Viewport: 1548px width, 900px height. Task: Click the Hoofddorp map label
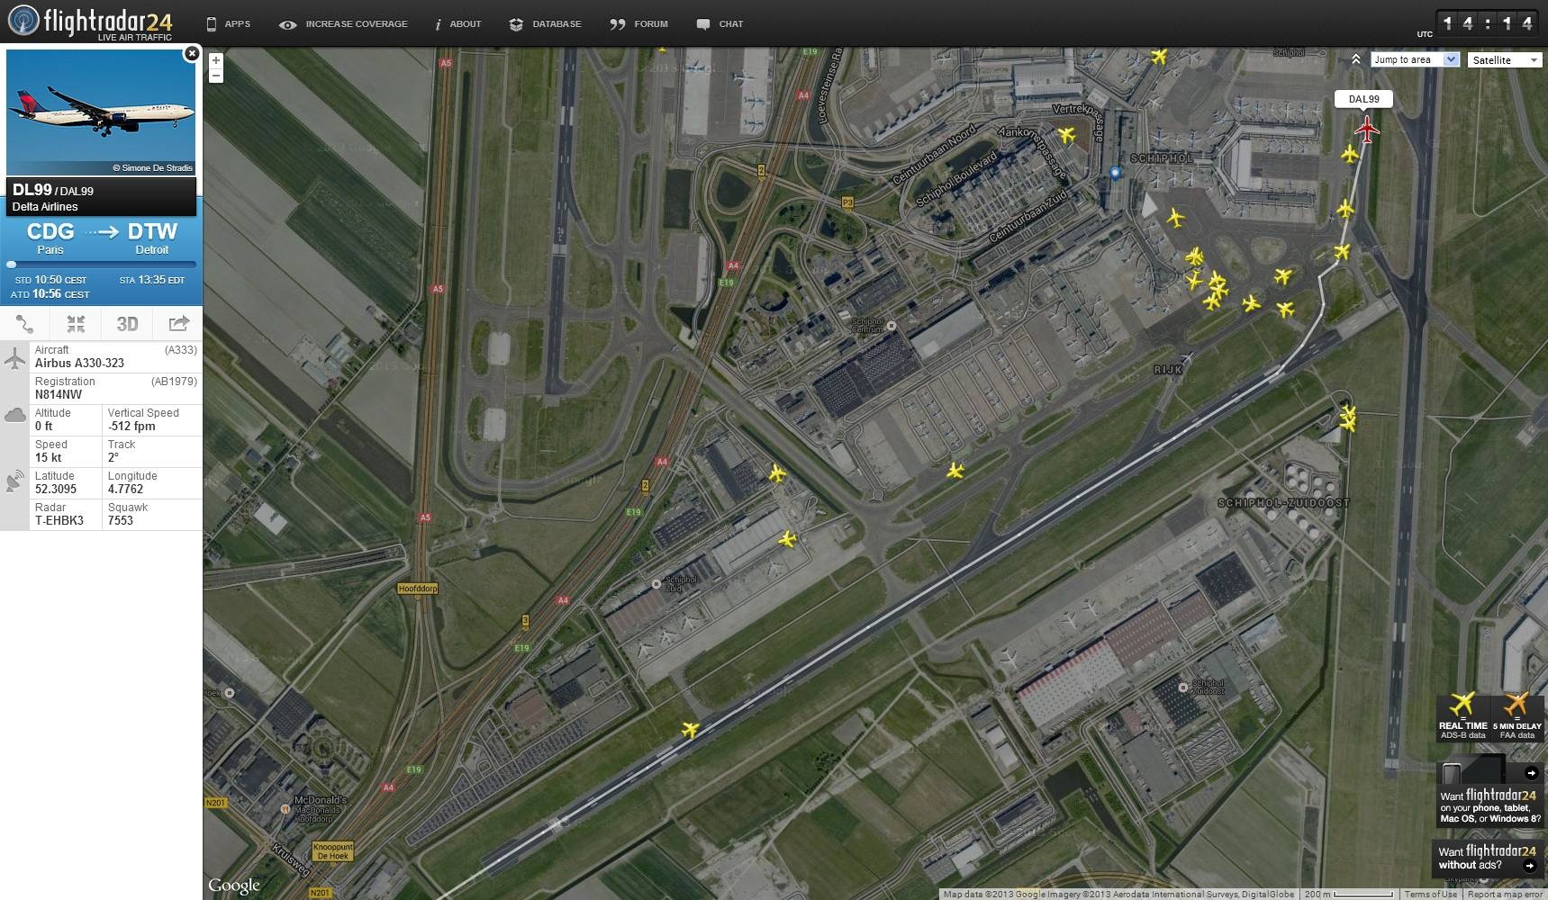[x=418, y=589]
